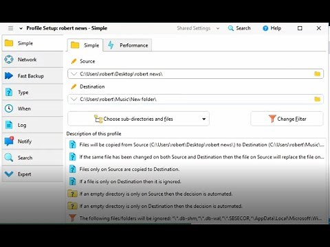Open the Type section in sidebar
The image size is (330, 247).
32,92
